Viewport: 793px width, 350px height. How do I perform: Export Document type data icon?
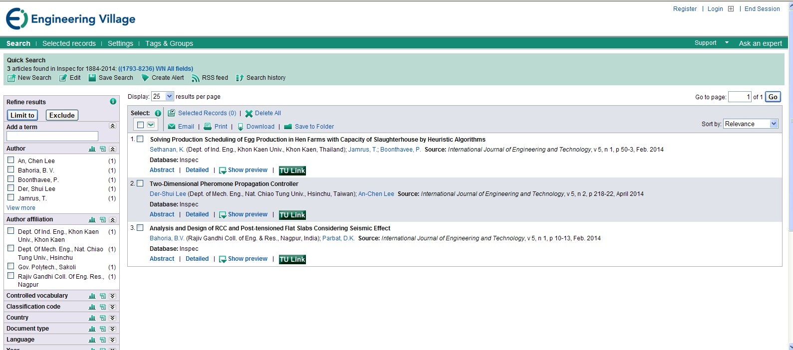click(102, 329)
